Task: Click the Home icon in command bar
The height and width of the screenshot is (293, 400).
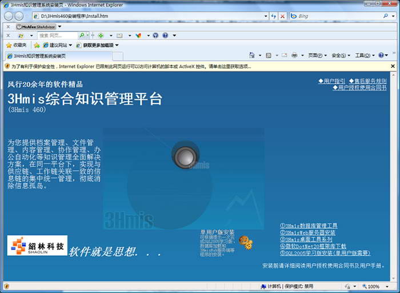Action: (252, 55)
